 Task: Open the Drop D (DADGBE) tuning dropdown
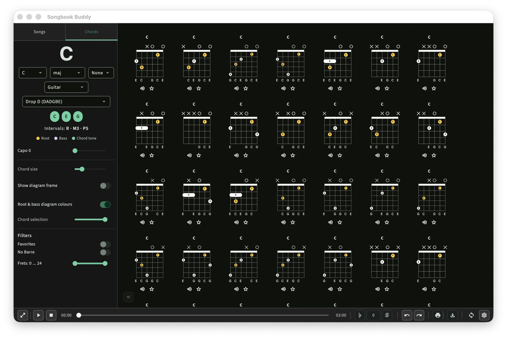coord(66,101)
